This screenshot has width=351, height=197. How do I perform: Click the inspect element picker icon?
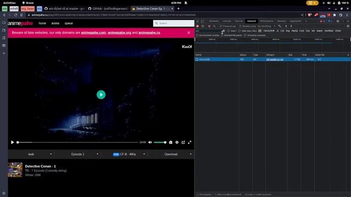(197, 21)
